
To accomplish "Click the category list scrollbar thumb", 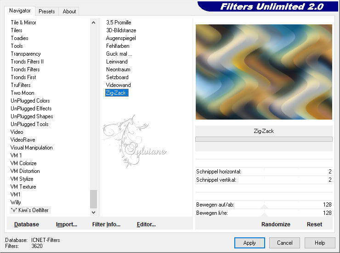I will click(x=93, y=199).
